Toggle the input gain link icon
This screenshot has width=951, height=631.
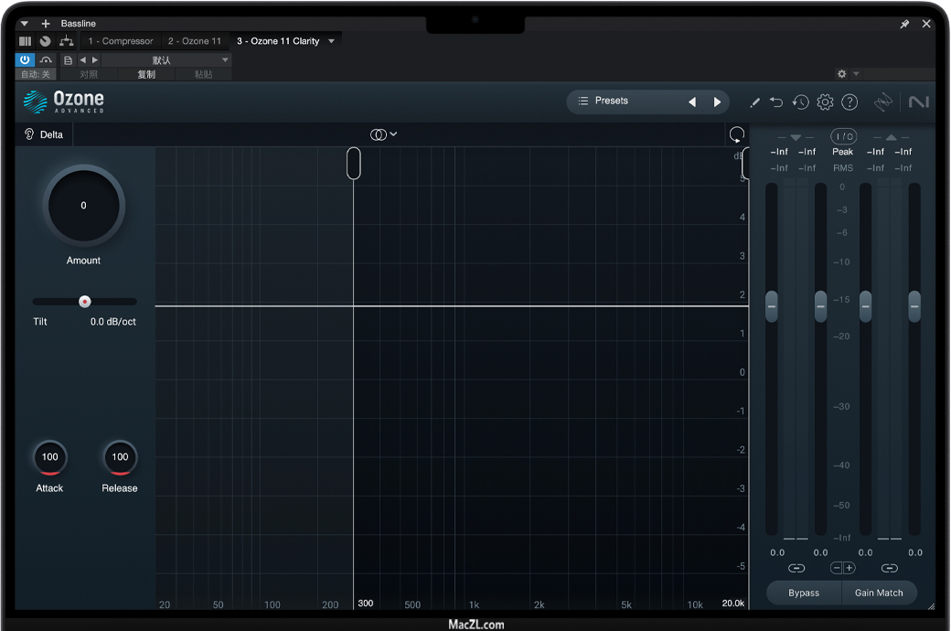pyautogui.click(x=796, y=568)
